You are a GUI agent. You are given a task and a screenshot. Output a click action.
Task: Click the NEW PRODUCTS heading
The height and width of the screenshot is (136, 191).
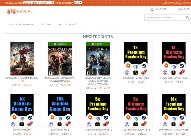coord(98,37)
